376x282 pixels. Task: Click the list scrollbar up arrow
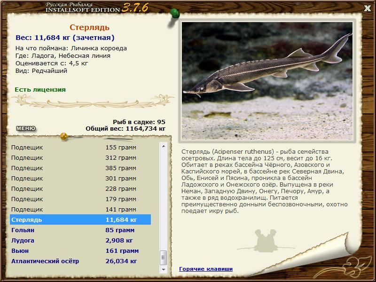[163, 146]
